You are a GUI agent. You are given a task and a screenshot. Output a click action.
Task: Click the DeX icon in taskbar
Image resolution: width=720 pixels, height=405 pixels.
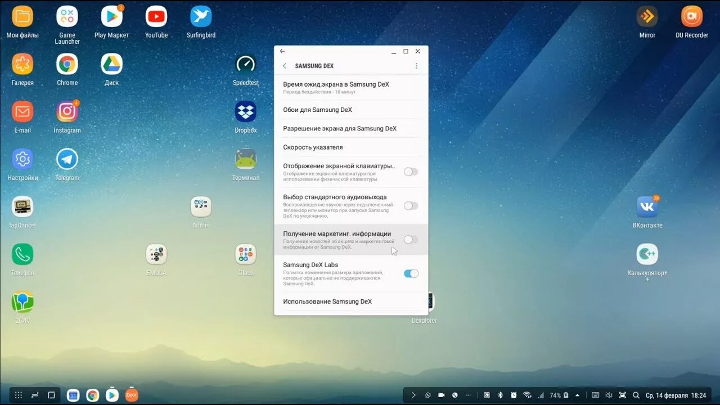132,395
